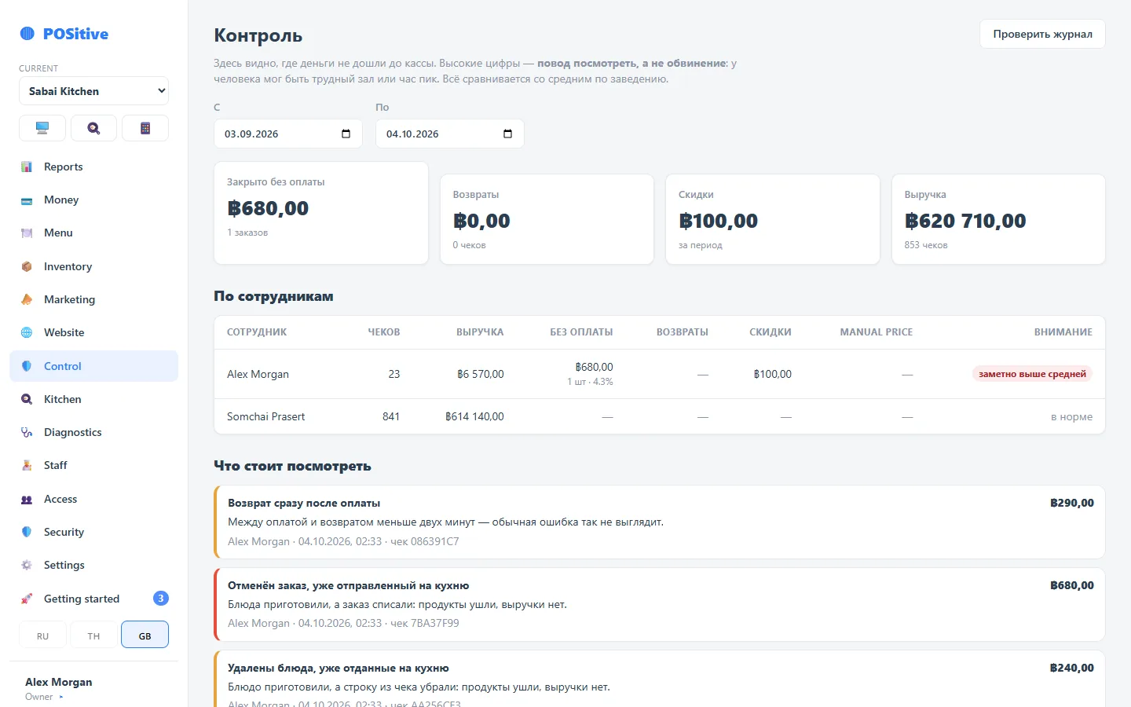Image resolution: width=1131 pixels, height=707 pixels.
Task: Click the Выручка summary card
Action: click(998, 219)
